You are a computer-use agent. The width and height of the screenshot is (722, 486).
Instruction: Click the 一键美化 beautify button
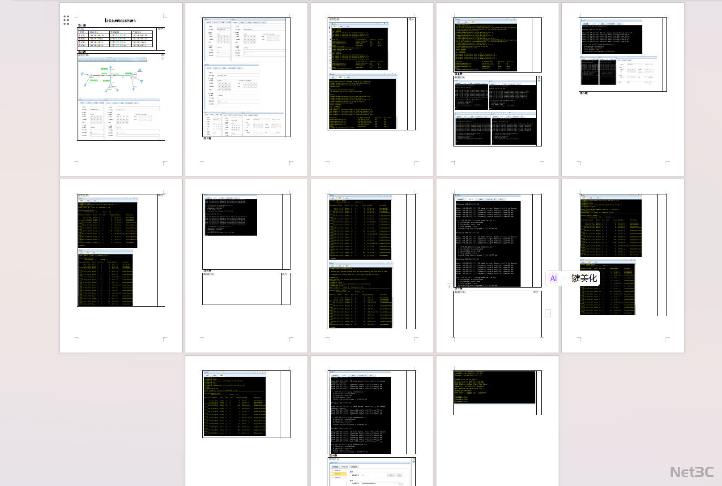click(x=580, y=278)
